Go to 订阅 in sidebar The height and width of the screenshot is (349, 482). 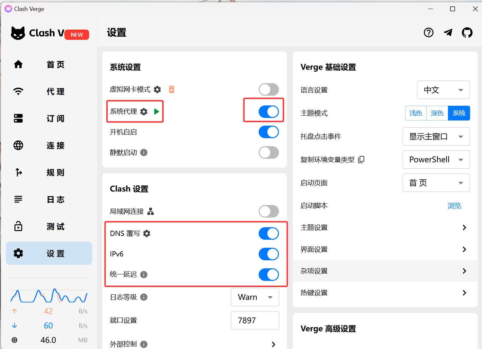pyautogui.click(x=49, y=118)
